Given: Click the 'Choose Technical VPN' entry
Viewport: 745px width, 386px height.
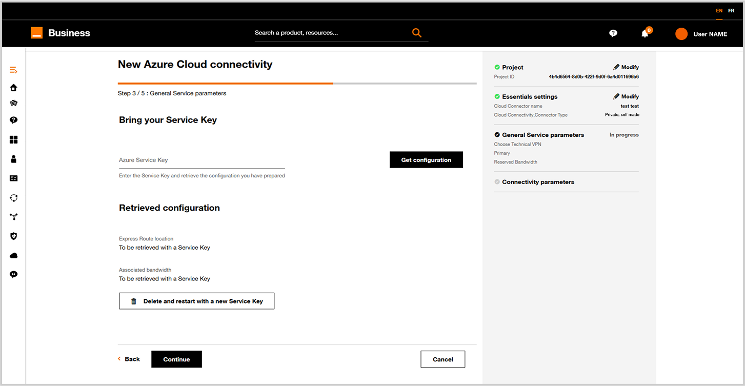Looking at the screenshot, I should [x=517, y=144].
